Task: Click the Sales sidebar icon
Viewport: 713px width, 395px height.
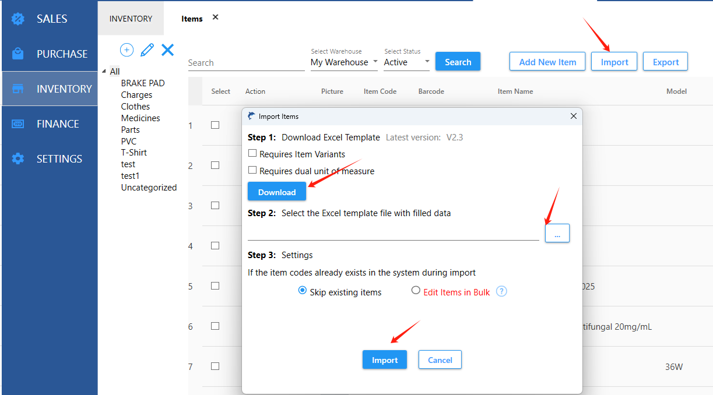Action: [x=18, y=19]
